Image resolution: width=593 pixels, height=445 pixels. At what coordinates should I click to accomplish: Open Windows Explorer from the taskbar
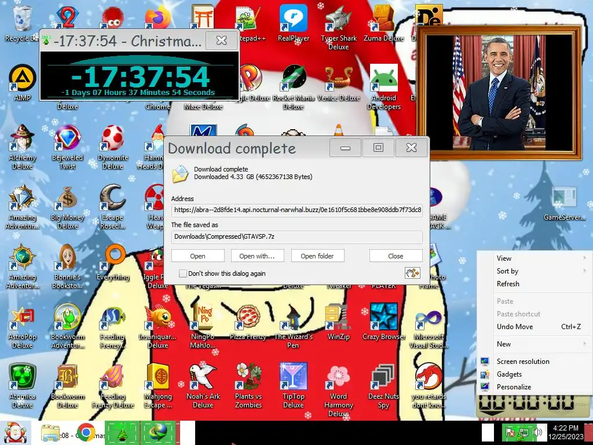point(50,433)
